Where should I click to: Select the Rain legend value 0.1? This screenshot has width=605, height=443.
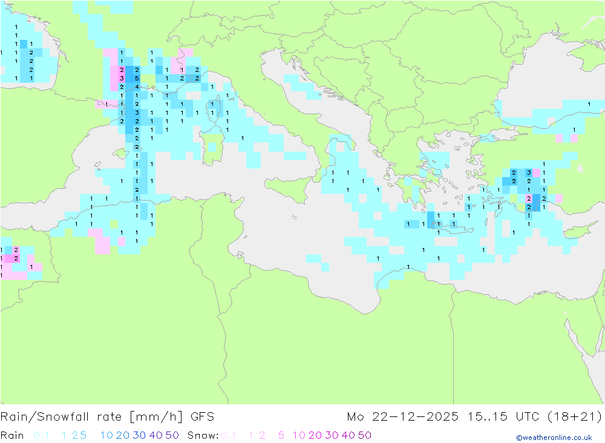(41, 435)
